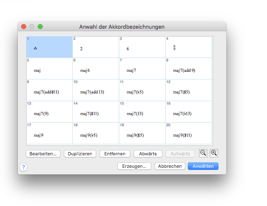
Task: Select the maj9(♯5) suffix
Action: 142,133
